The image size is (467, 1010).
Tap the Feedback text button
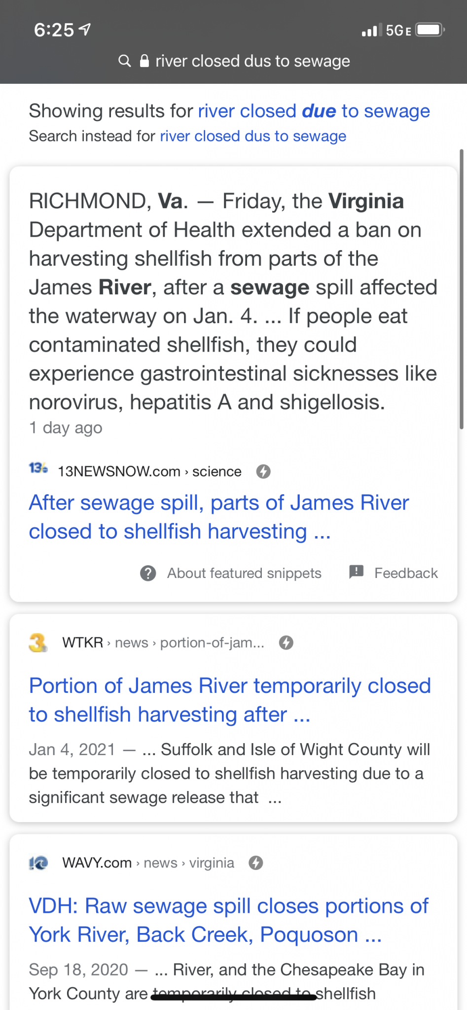tap(406, 573)
